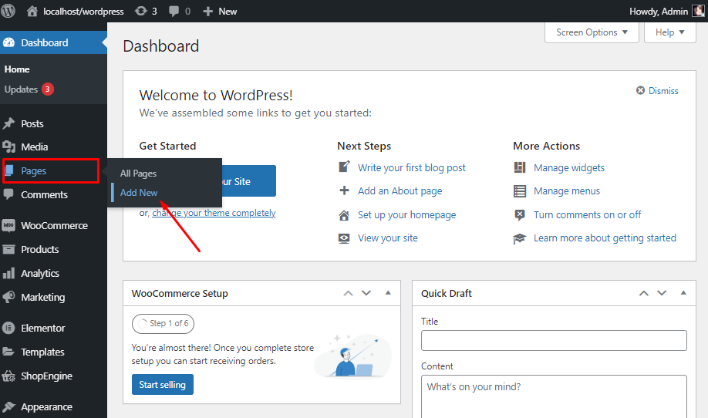Click the New label in admin bar

[228, 12]
